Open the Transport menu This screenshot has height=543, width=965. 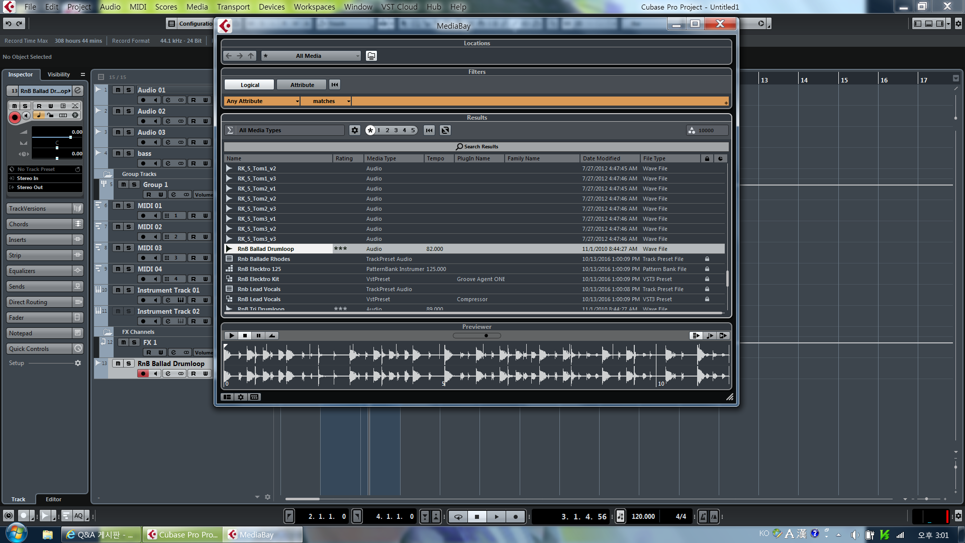coord(233,7)
